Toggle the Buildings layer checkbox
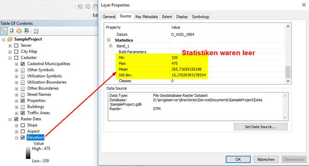Screen dimensions: 309x166 [x=23, y=107]
